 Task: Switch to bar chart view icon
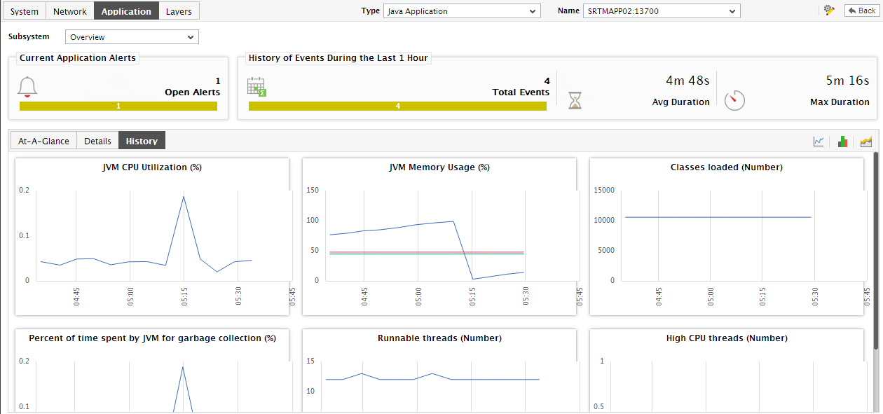coord(842,142)
